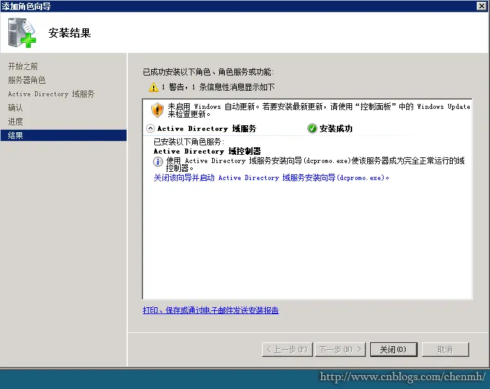The height and width of the screenshot is (389, 490).
Task: Click the 关闭(O) button
Action: 394,349
